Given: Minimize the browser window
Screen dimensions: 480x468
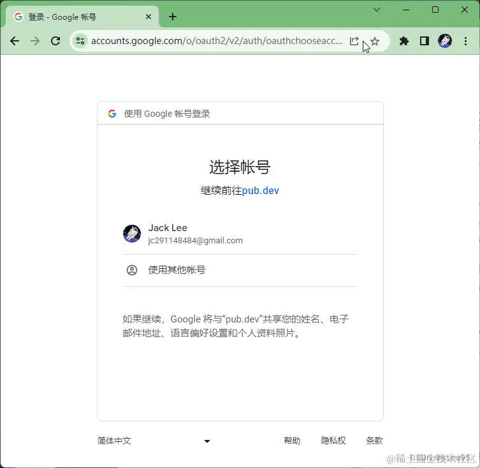Looking at the screenshot, I should tap(406, 10).
